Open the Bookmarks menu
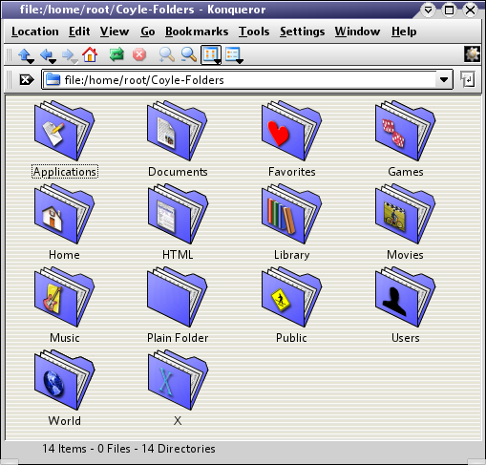 pyautogui.click(x=197, y=32)
